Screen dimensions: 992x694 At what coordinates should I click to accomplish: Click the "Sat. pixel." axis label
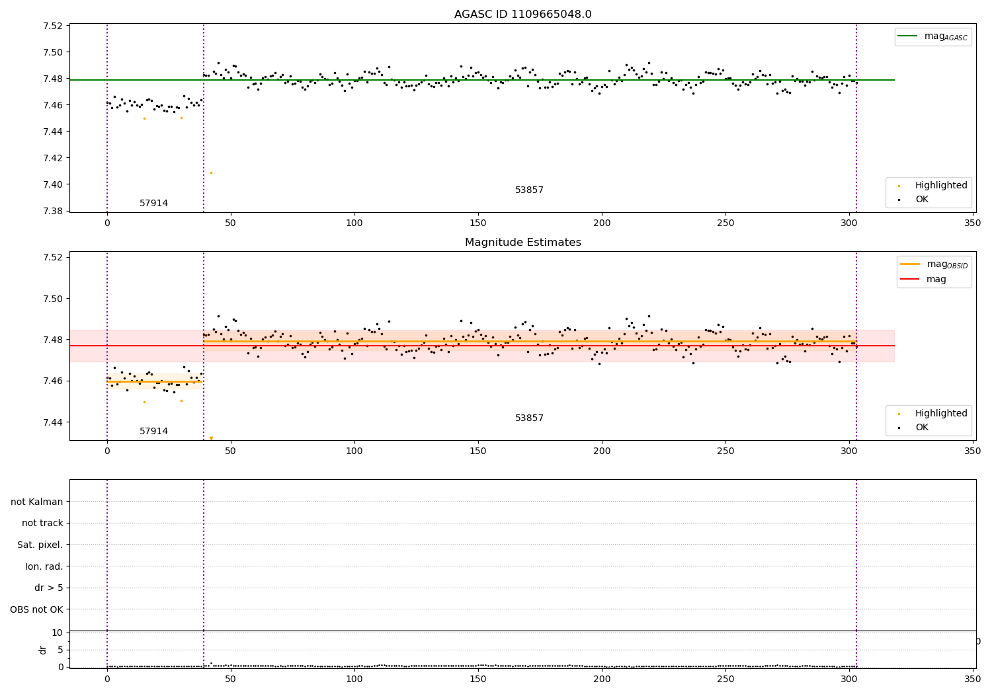click(40, 545)
